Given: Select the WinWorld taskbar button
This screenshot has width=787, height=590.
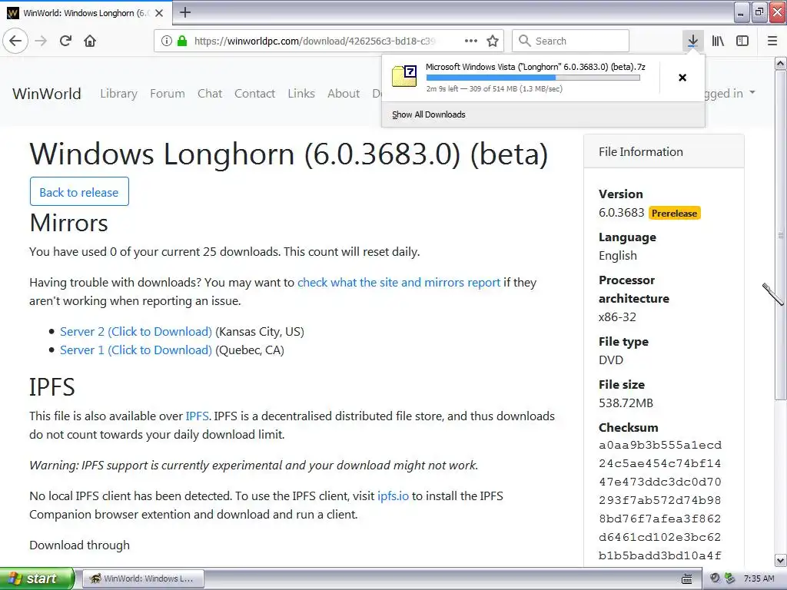Looking at the screenshot, I should click(x=143, y=578).
